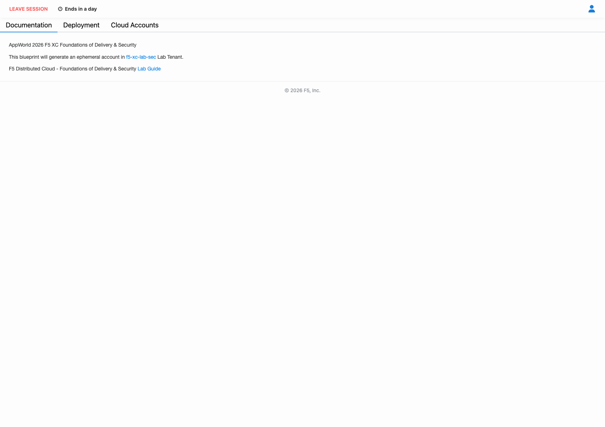Click the clock icon beside Ends in a day

60,9
